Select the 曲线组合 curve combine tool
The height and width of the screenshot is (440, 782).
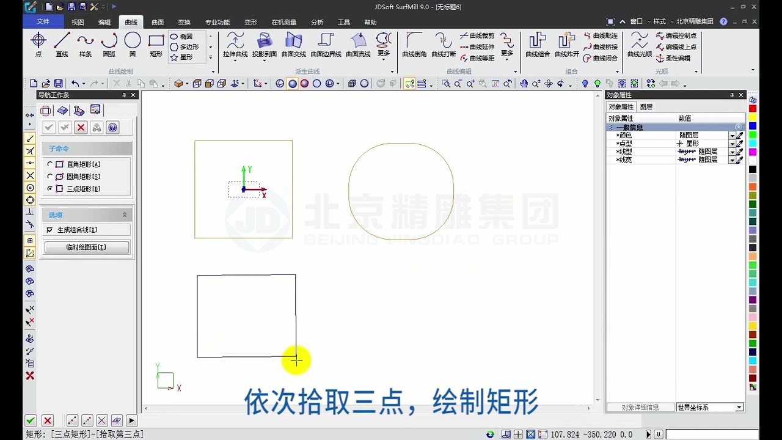pyautogui.click(x=538, y=45)
